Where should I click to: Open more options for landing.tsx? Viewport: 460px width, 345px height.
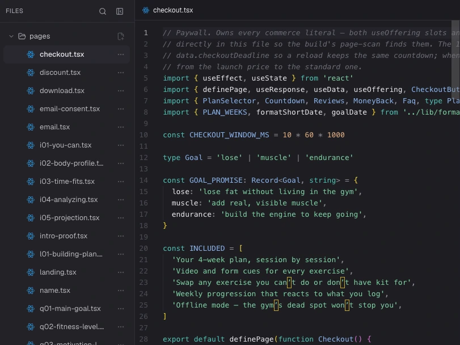[121, 272]
